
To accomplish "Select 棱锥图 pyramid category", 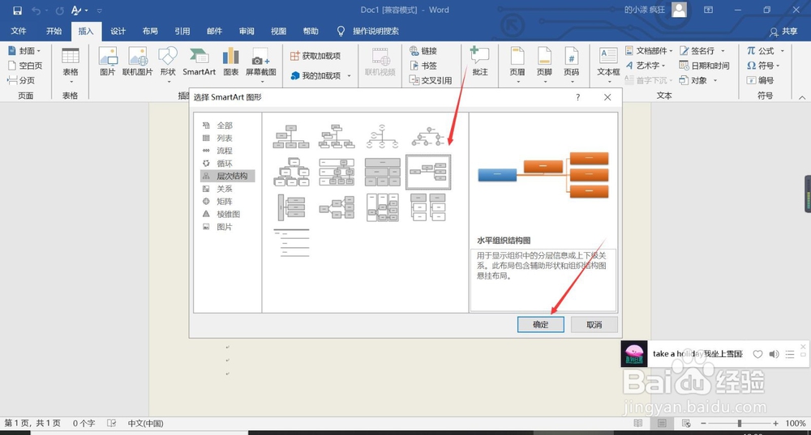I will (228, 214).
